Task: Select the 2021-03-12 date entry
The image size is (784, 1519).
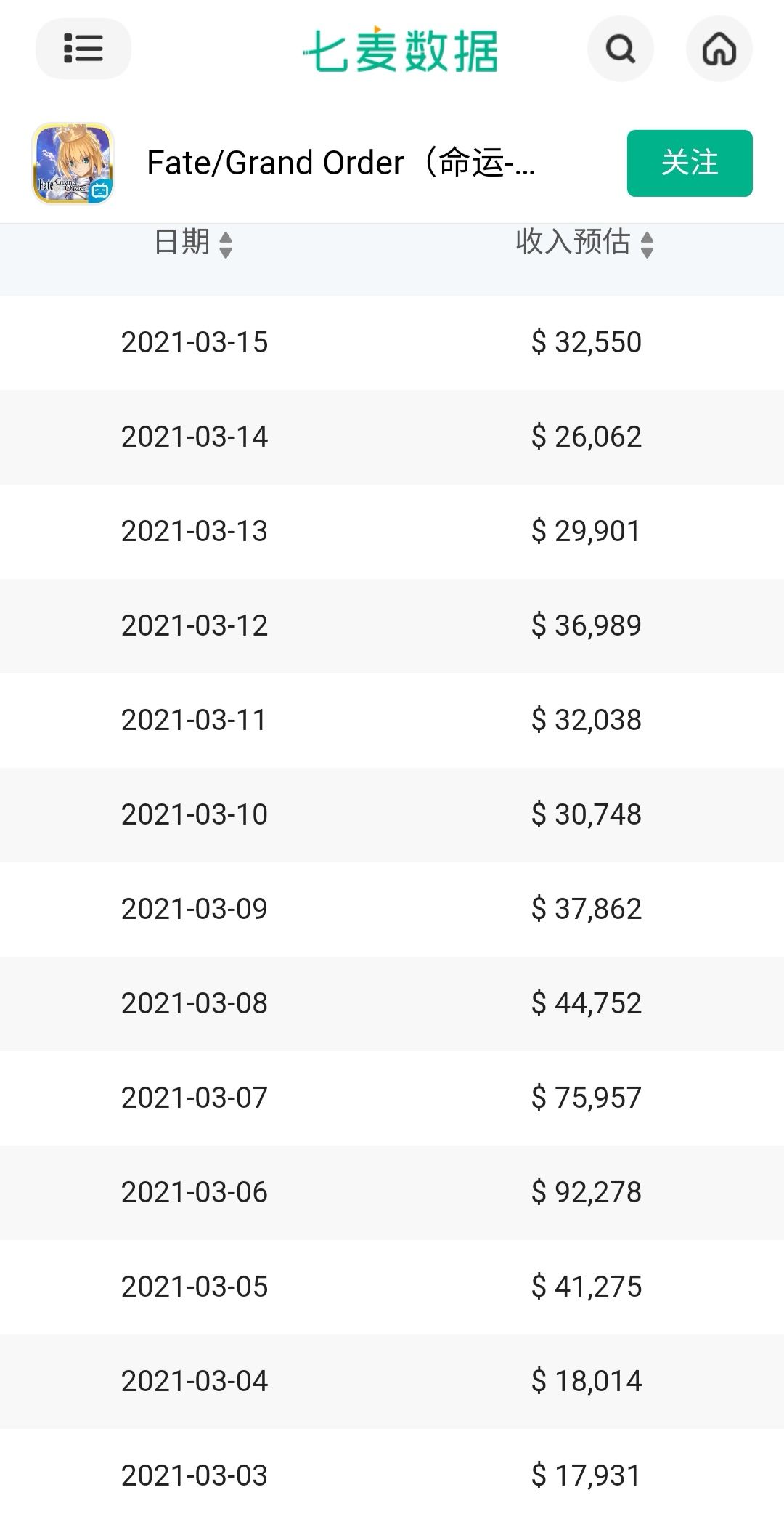Action: (195, 625)
